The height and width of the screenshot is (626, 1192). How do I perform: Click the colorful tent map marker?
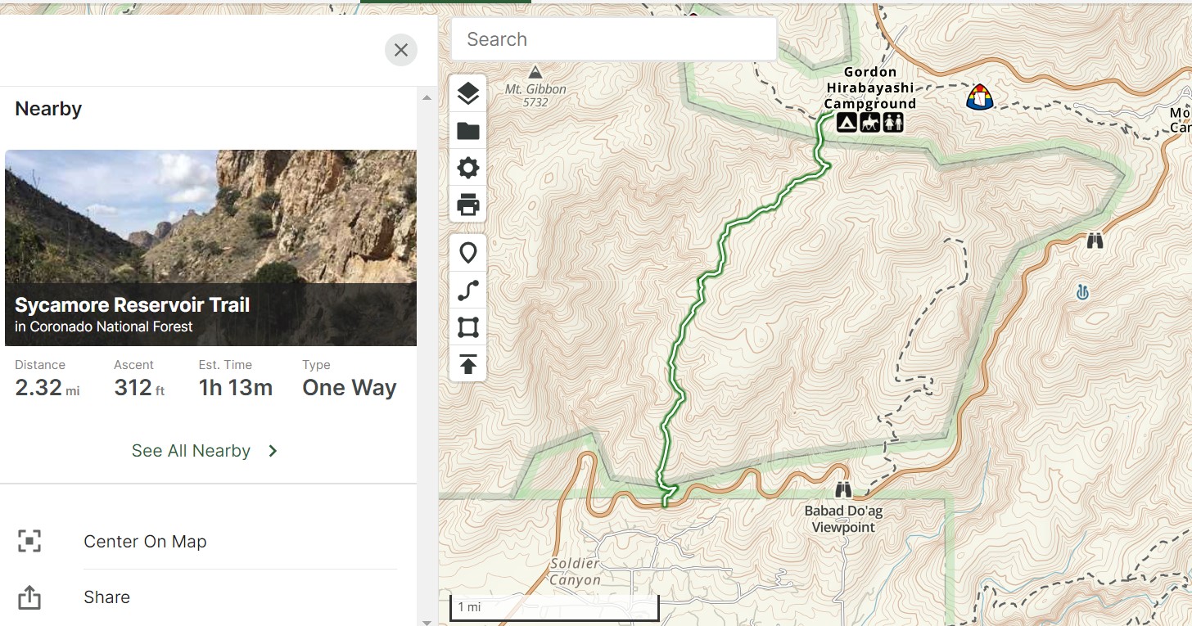pos(979,97)
